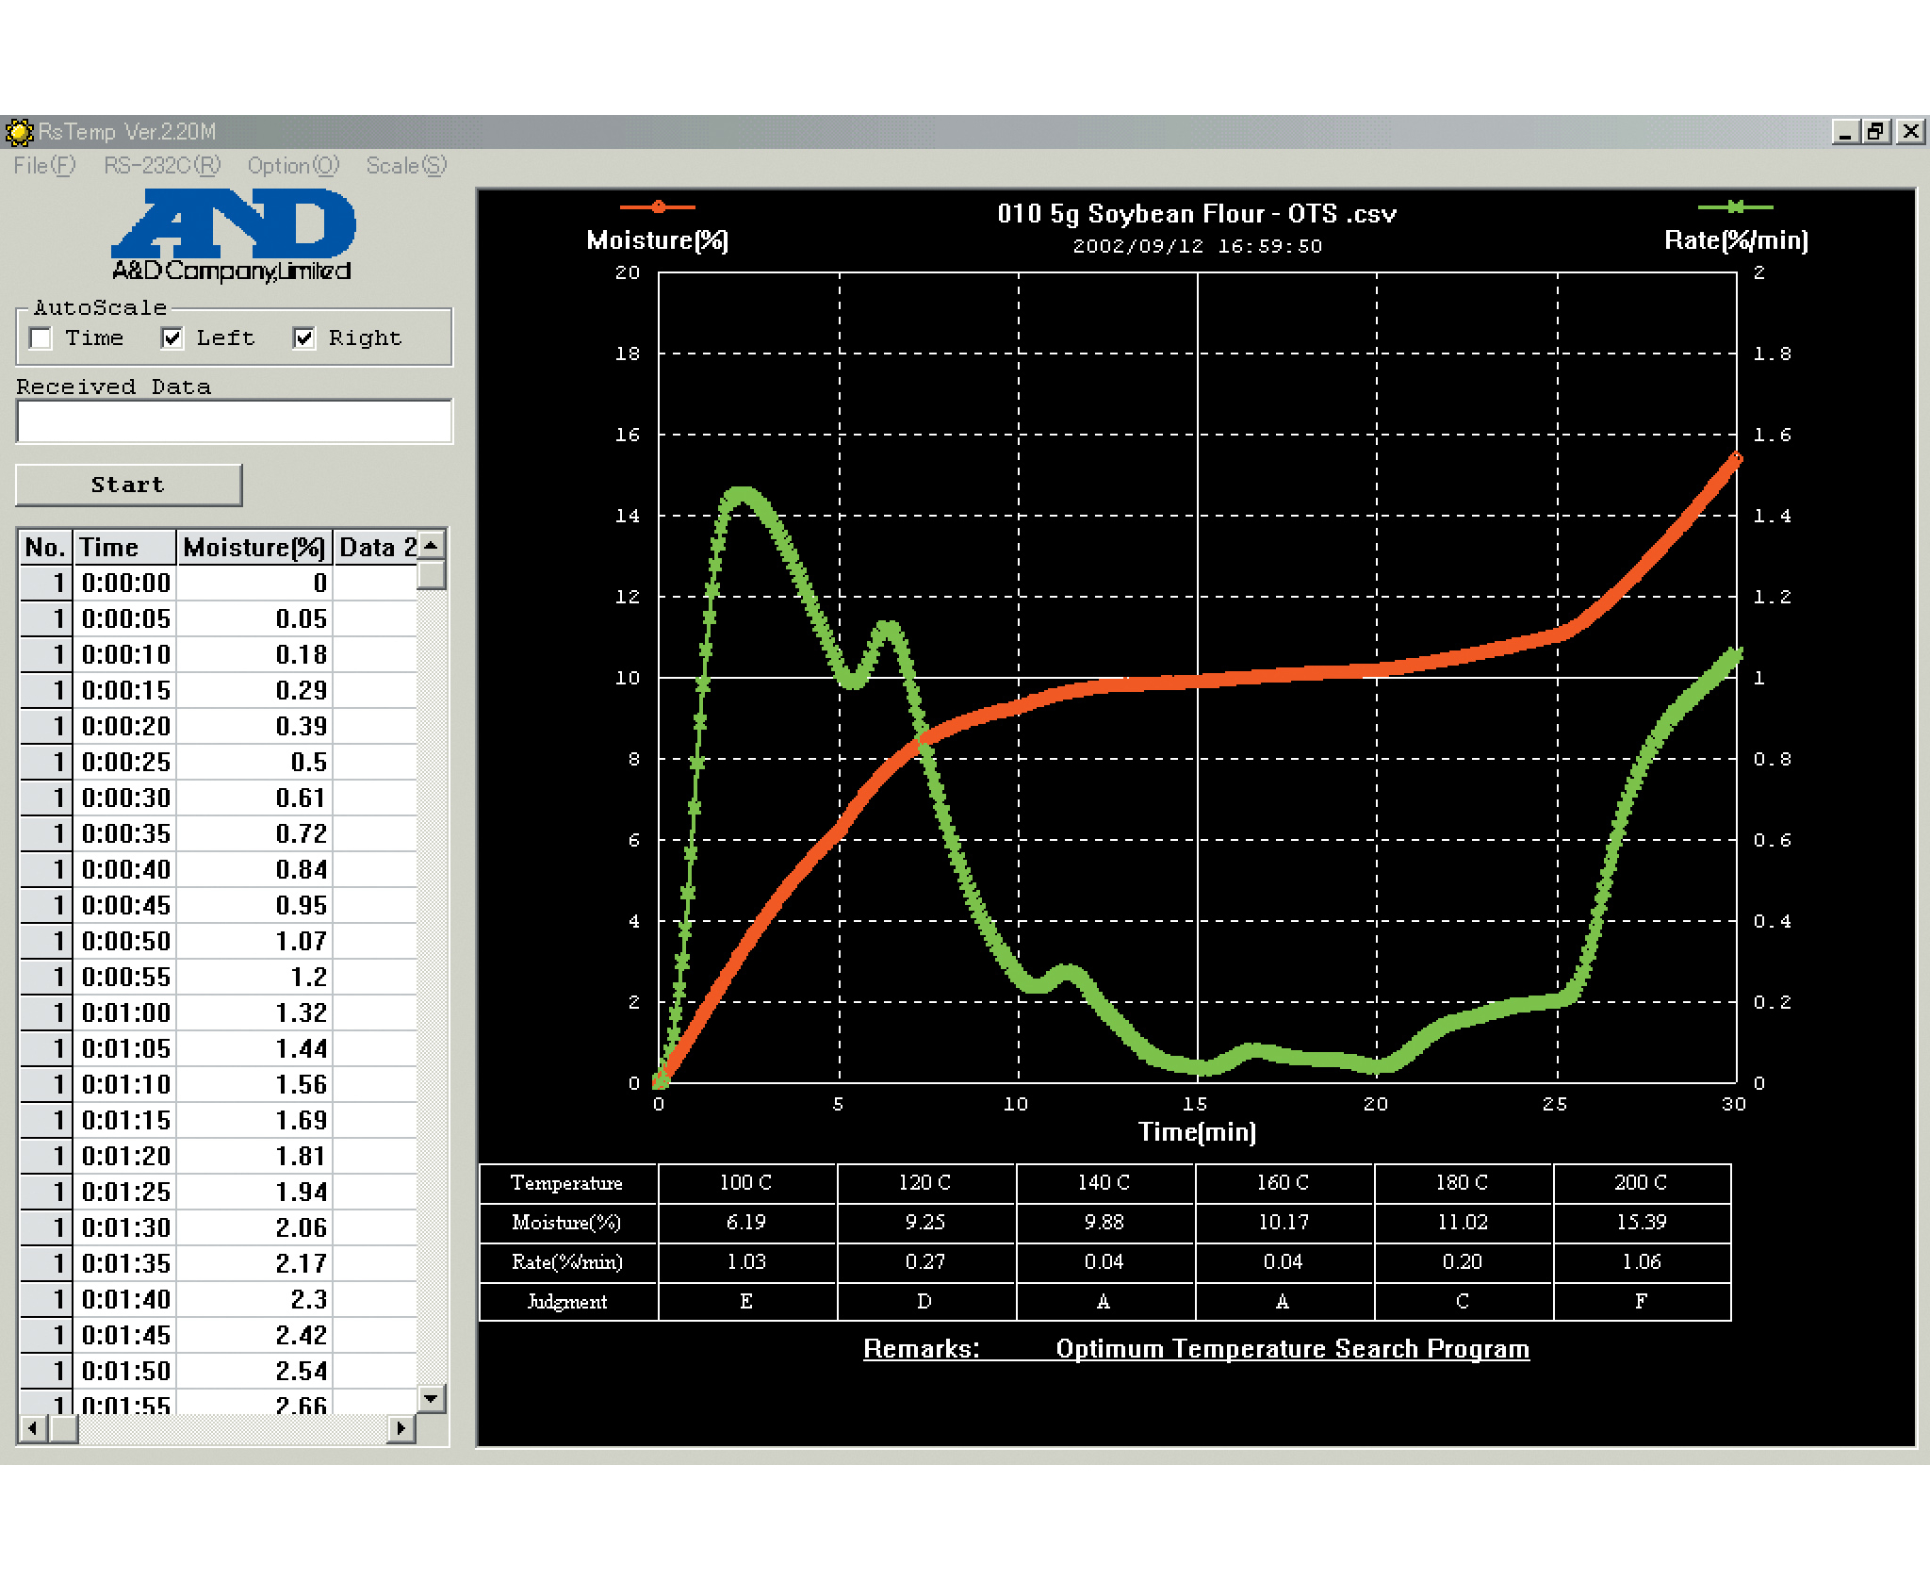Click the horizontal scroll right arrow
The width and height of the screenshot is (1930, 1580).
(x=401, y=1428)
